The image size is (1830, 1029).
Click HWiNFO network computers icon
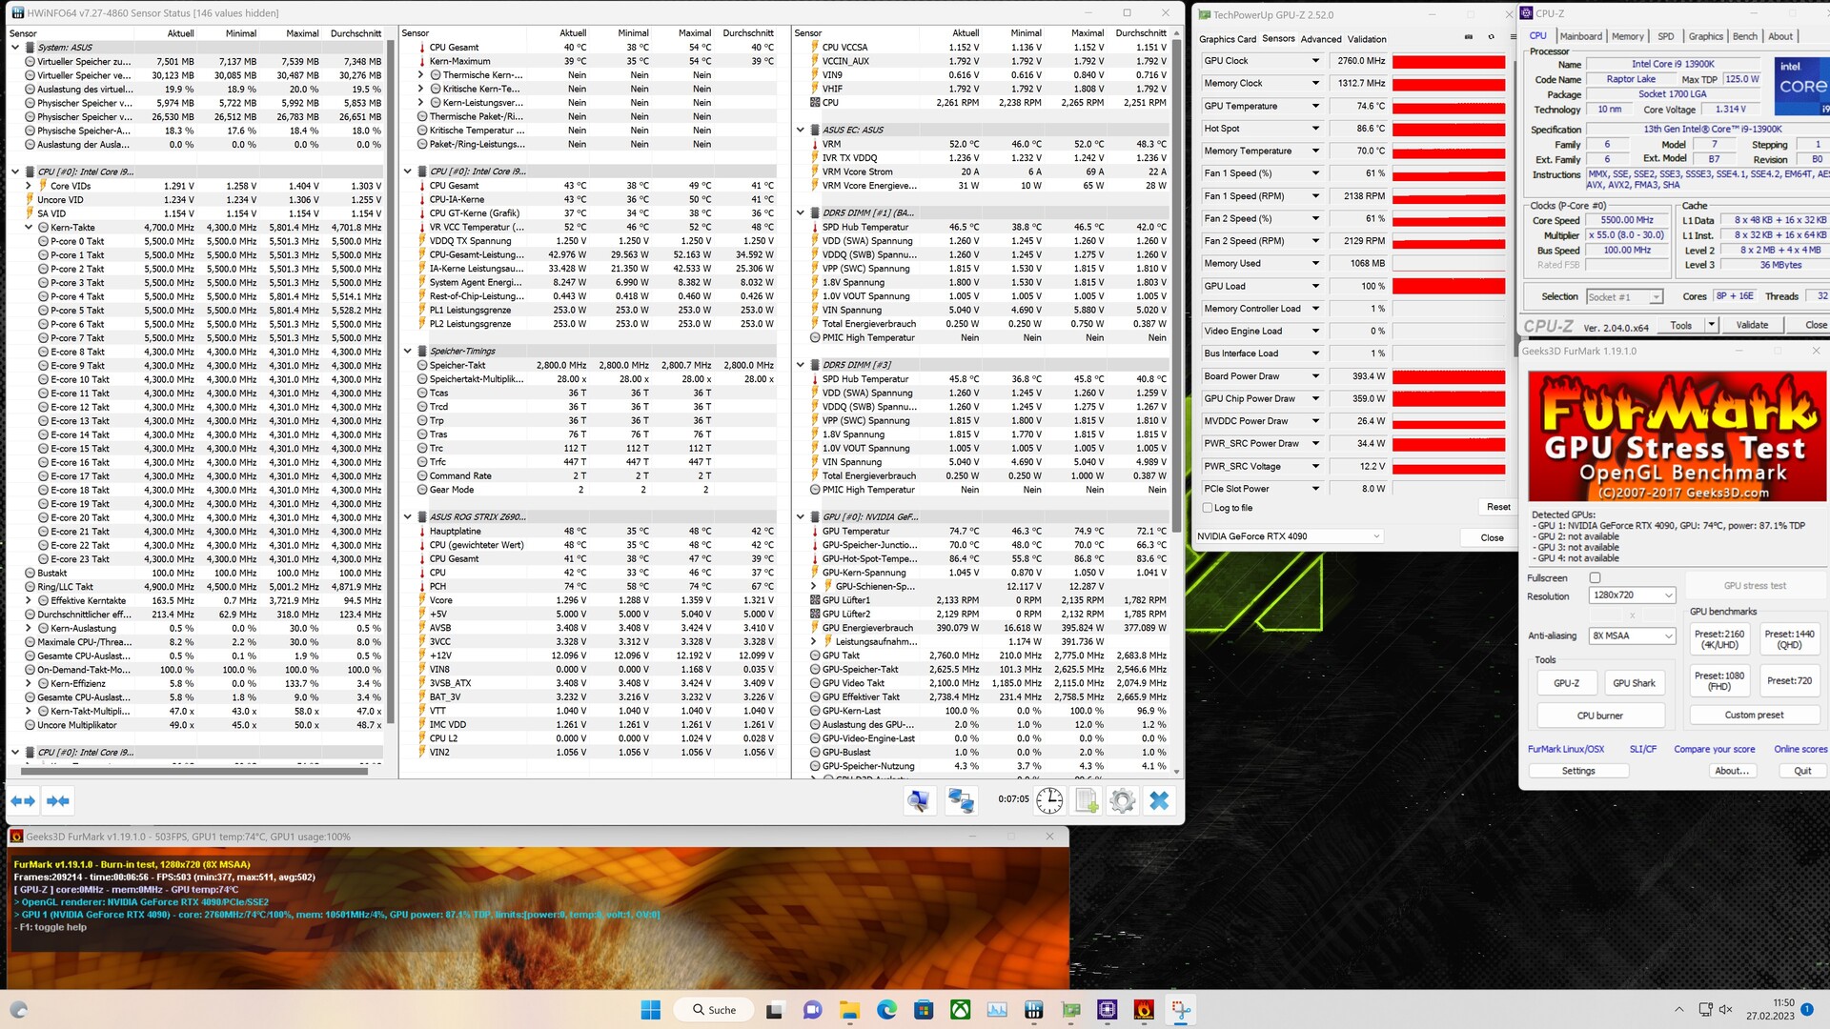coord(961,801)
